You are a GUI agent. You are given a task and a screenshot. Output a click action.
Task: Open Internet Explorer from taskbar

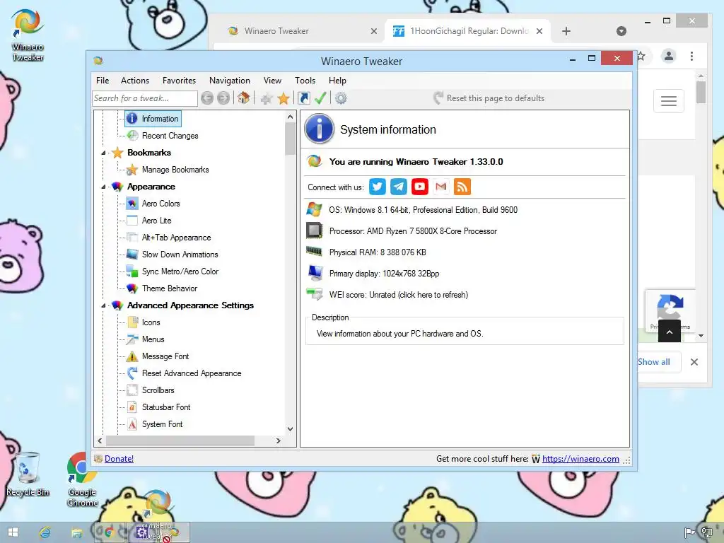45,532
